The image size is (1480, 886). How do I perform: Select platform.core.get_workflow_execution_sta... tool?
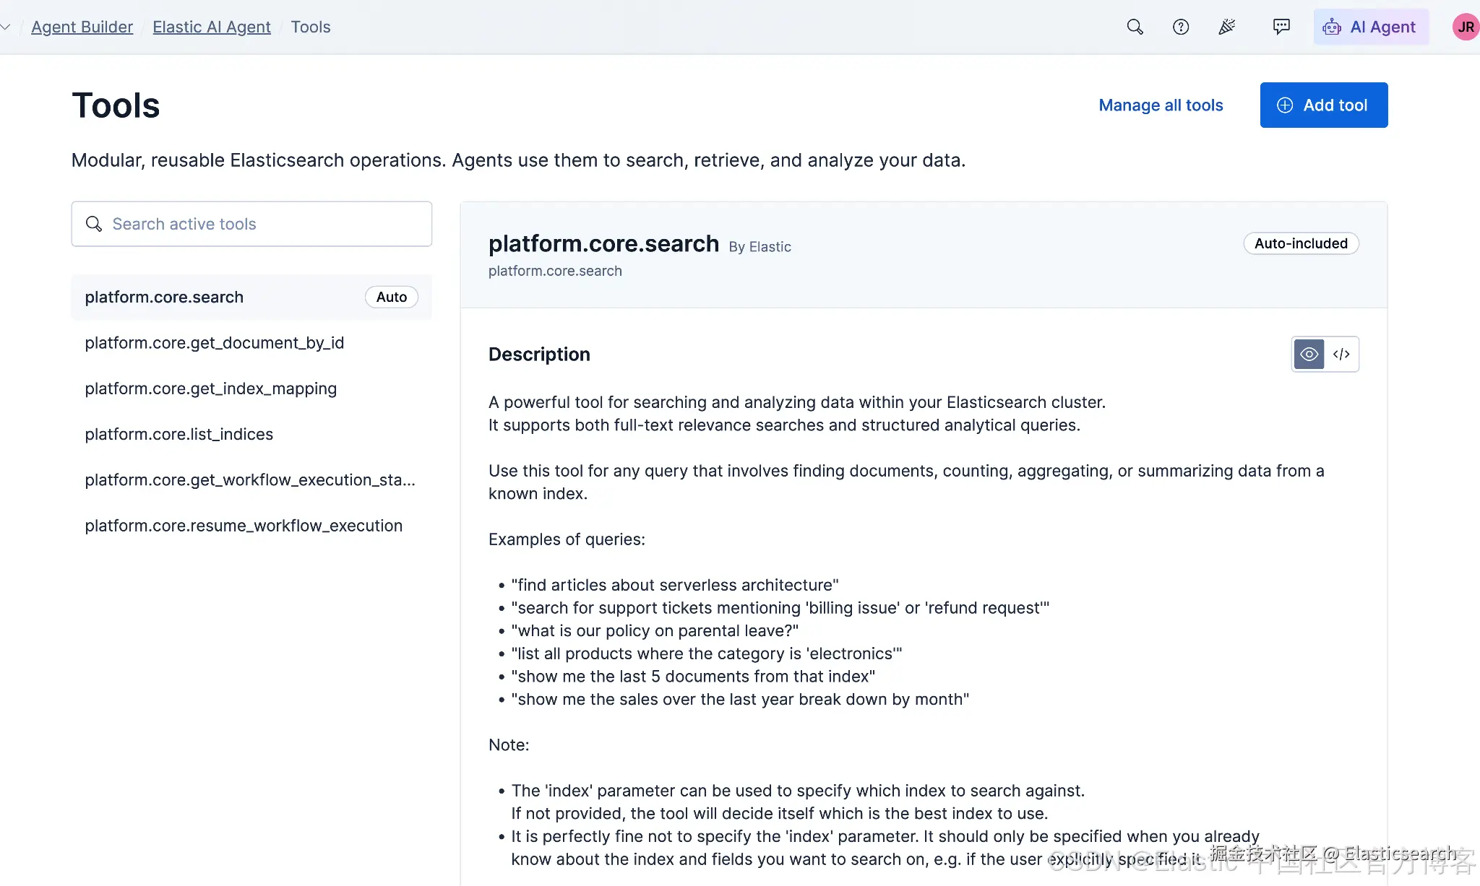tap(251, 480)
